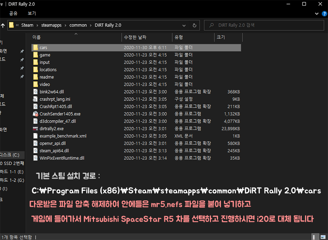The width and height of the screenshot is (328, 240).
Task: Click the d3dcompiler_47.dll file icon
Action: [36, 121]
